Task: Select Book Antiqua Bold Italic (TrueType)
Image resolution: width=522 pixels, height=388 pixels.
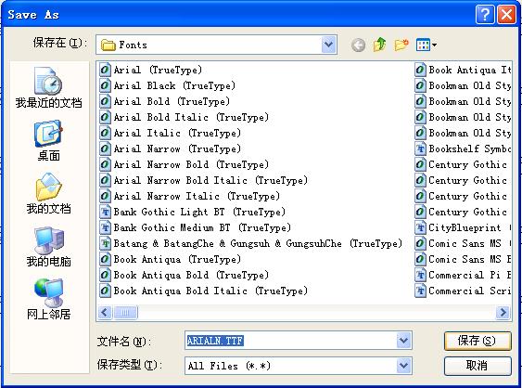Action: click(x=203, y=291)
